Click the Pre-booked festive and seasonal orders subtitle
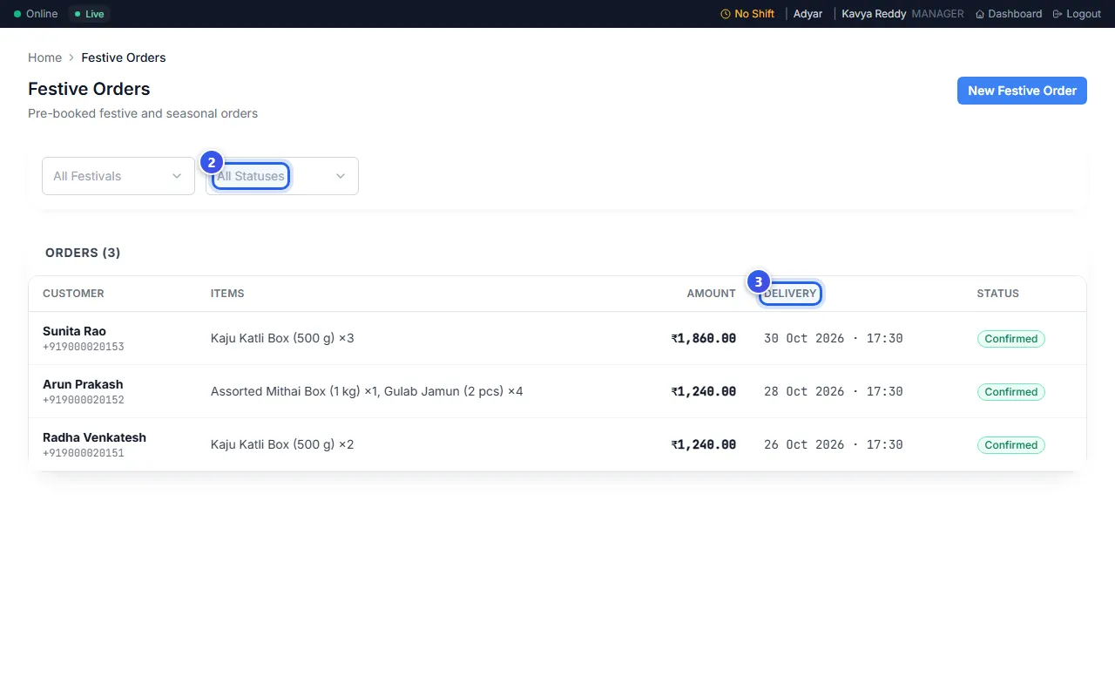 (x=143, y=113)
